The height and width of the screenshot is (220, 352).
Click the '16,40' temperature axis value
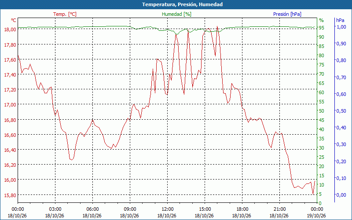(10, 150)
